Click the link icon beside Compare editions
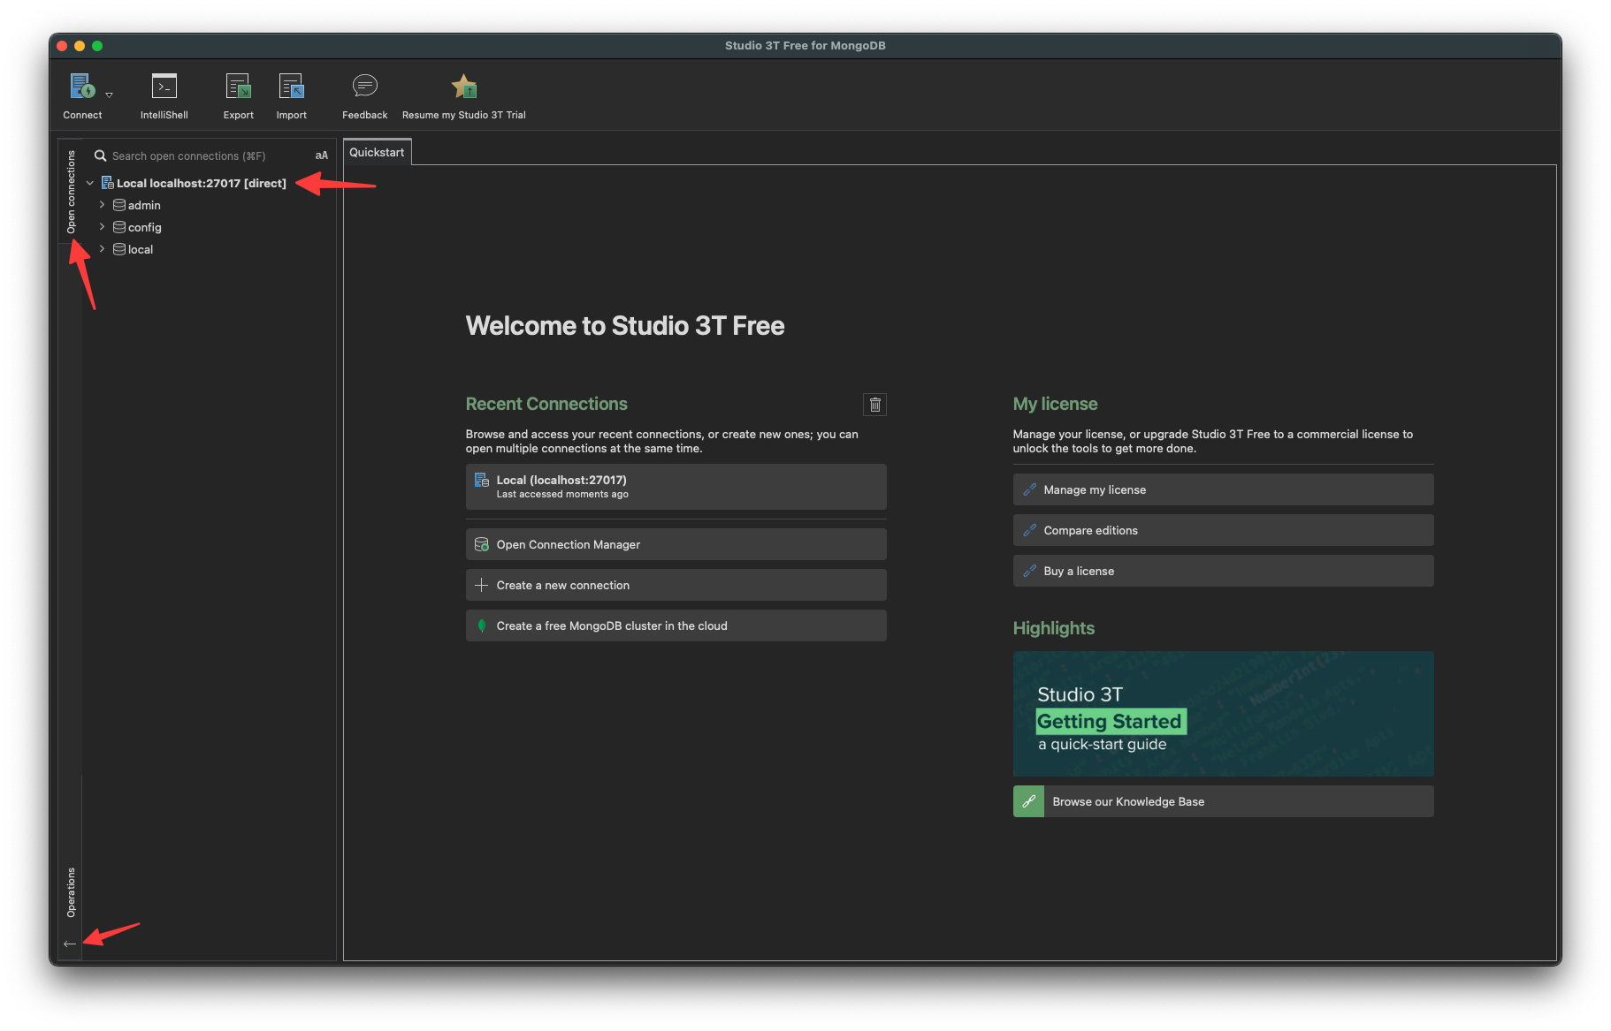 click(x=1029, y=530)
